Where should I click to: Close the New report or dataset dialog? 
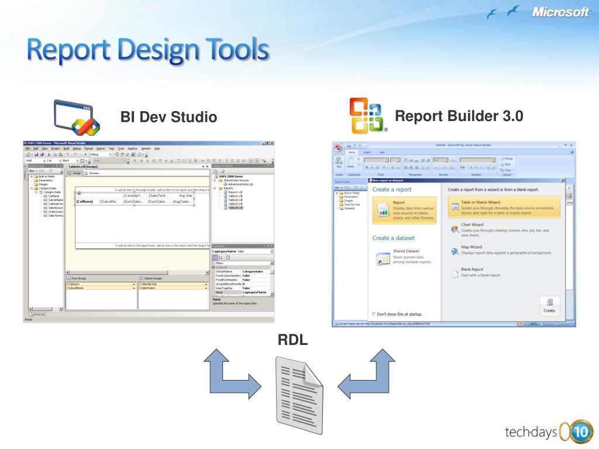click(x=563, y=181)
